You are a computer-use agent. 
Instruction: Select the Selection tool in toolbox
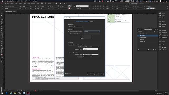(2, 13)
